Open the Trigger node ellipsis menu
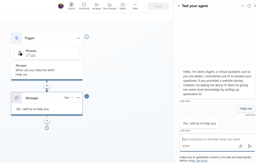256x163 pixels. [x=78, y=38]
